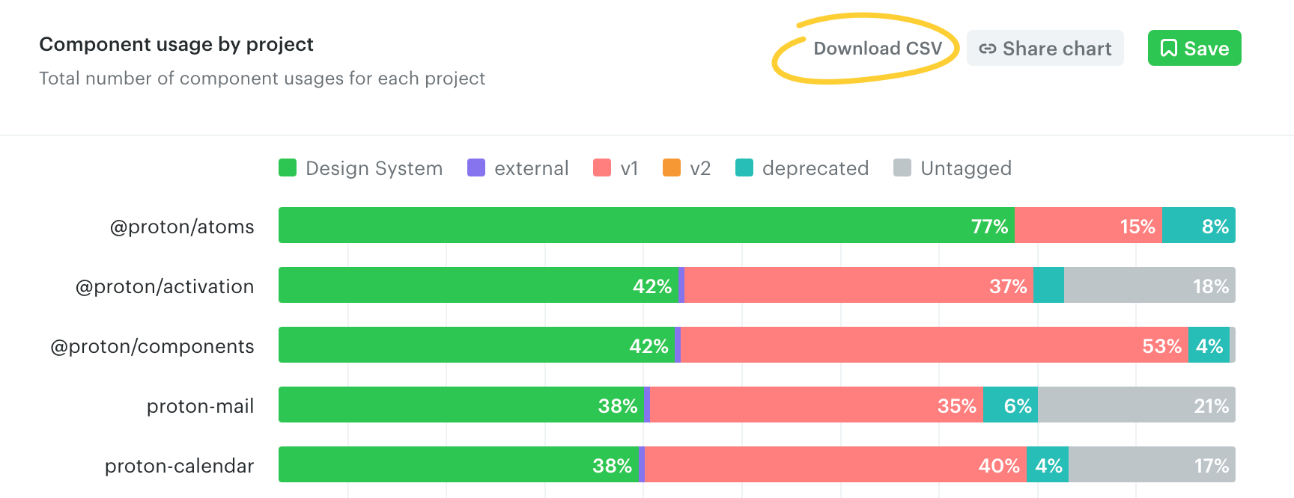Click the 17% Untagged segment for proton-calendar
1294x498 pixels.
click(1151, 464)
